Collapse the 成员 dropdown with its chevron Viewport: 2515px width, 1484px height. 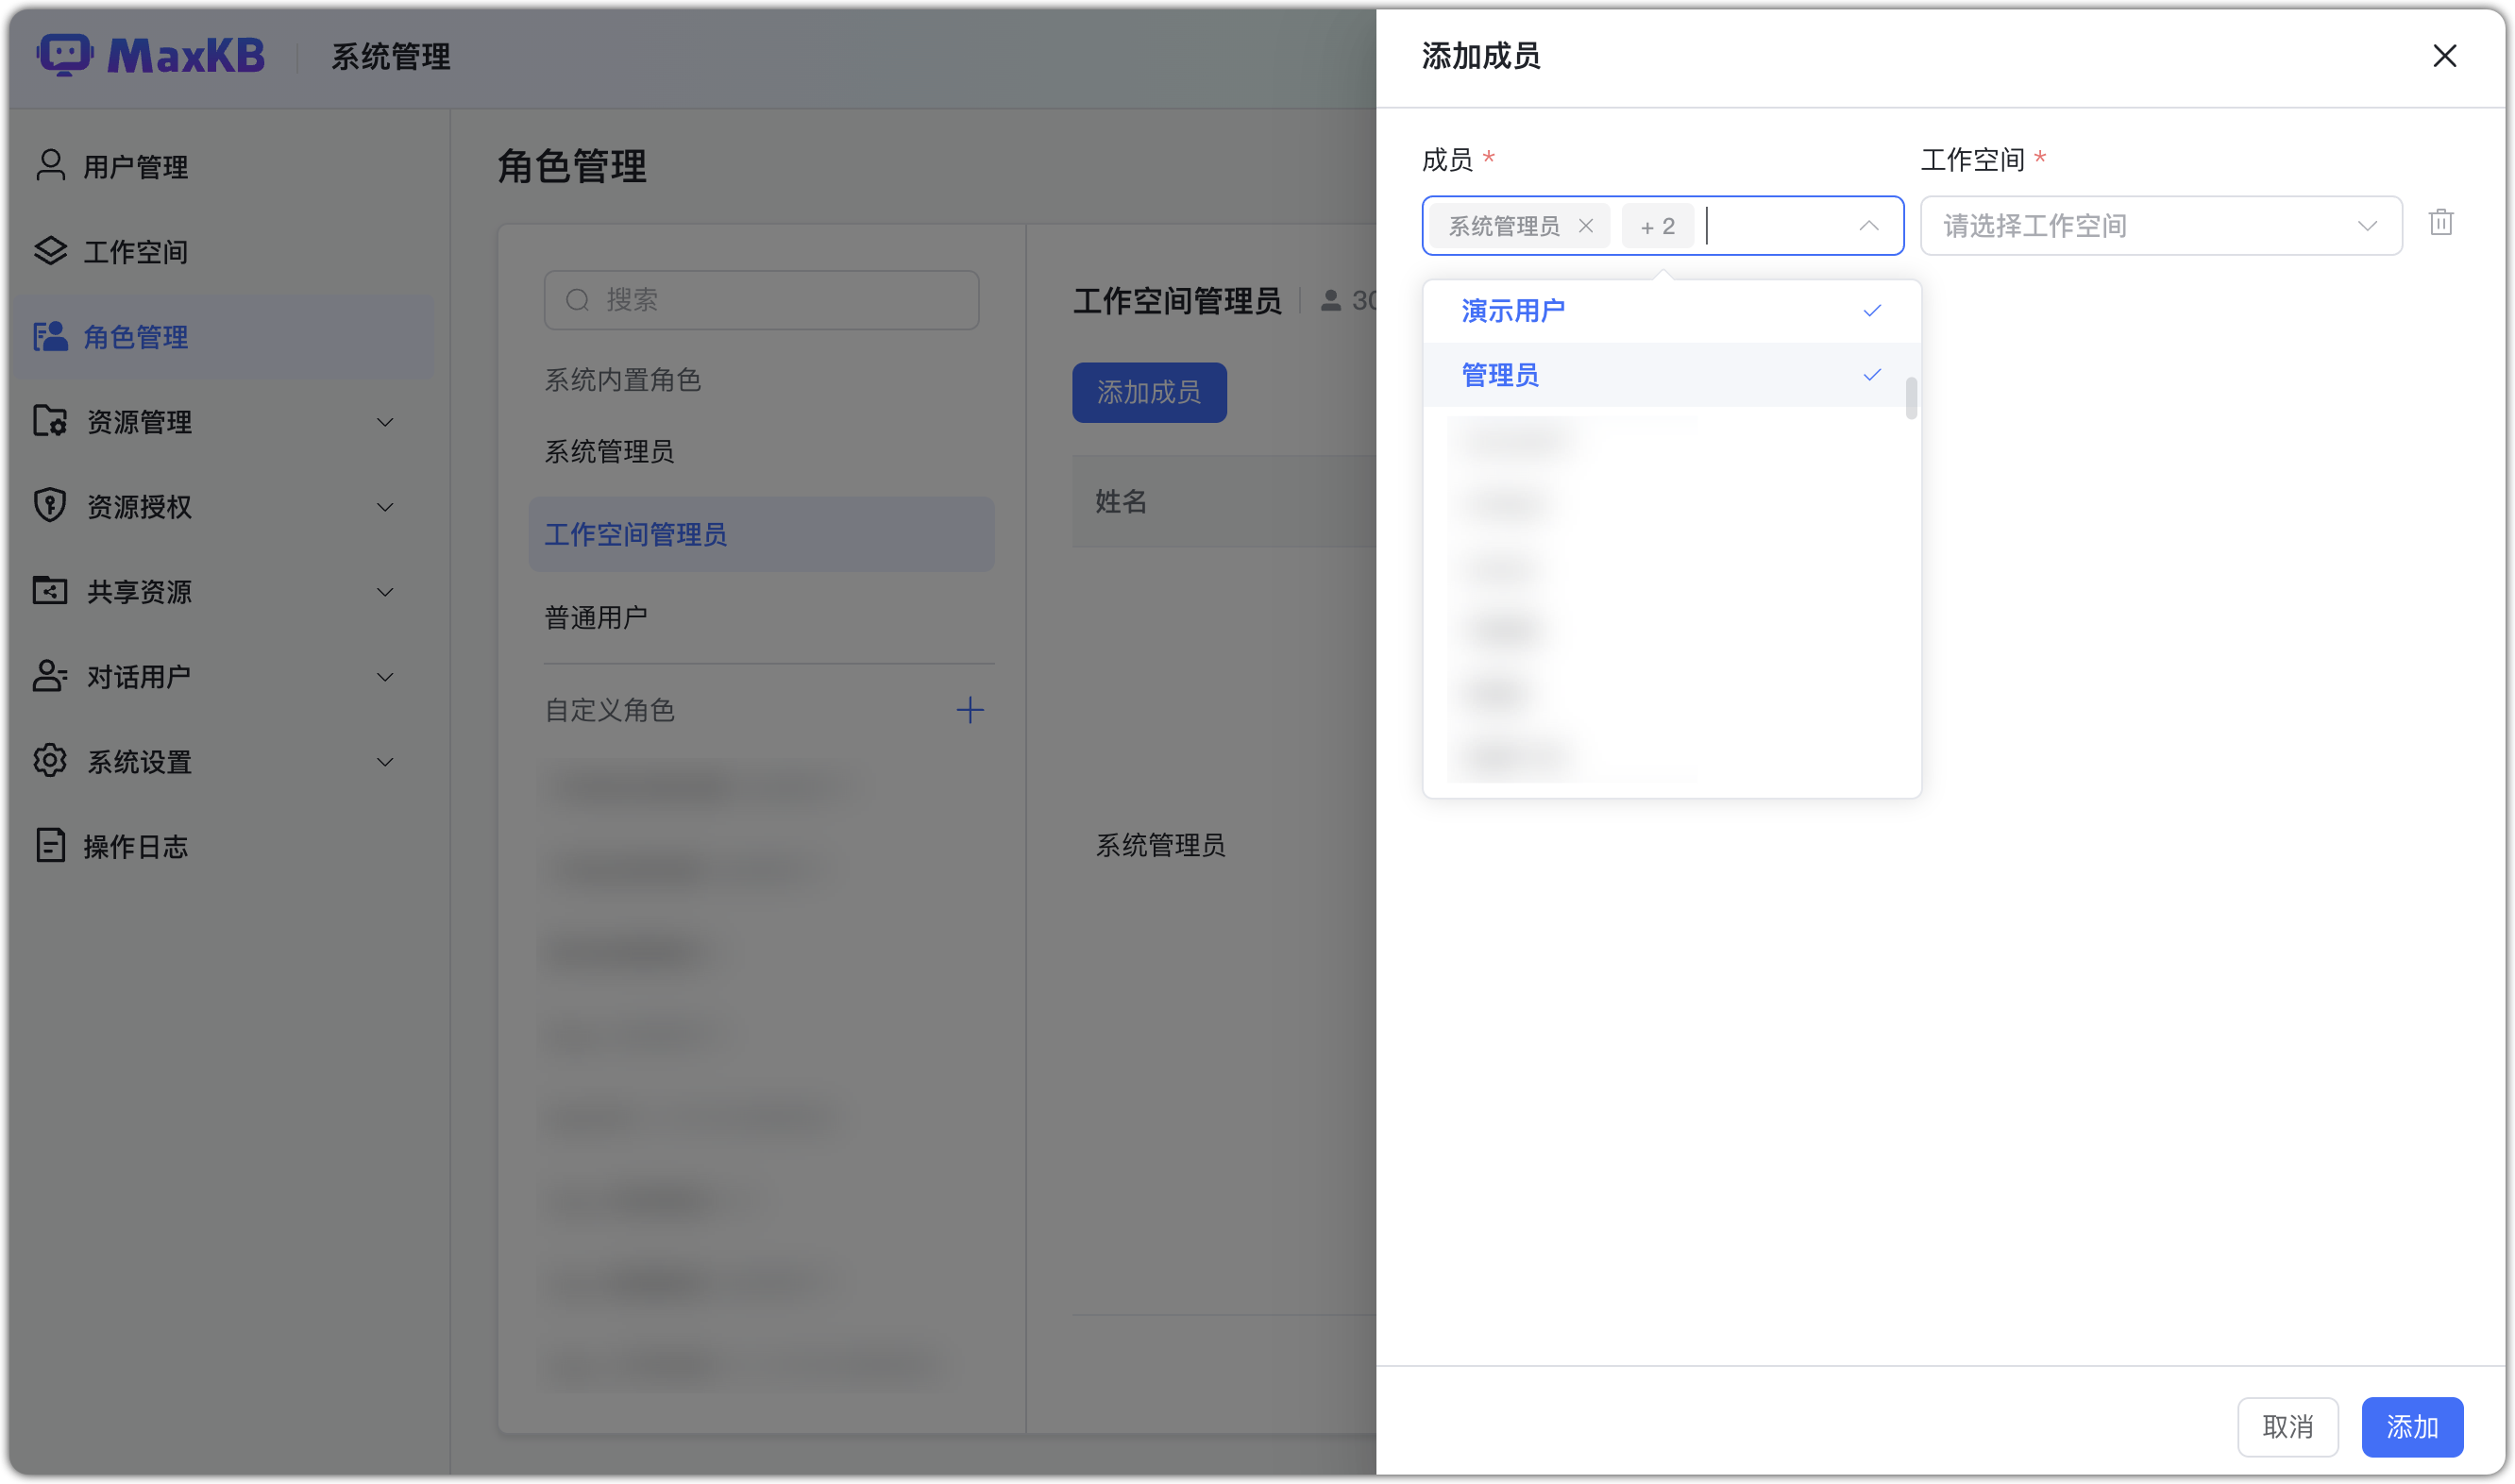tap(1867, 226)
